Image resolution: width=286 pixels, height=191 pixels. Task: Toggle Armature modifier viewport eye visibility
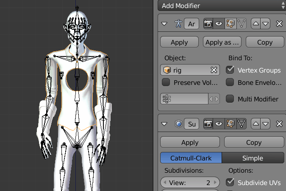pos(219,24)
